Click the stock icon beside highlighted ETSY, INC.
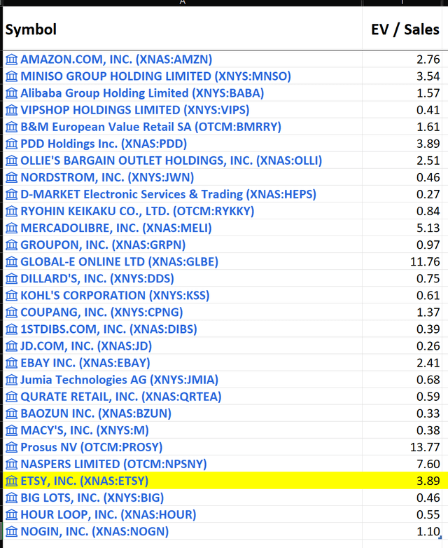Image resolution: width=448 pixels, height=548 pixels. tap(11, 481)
